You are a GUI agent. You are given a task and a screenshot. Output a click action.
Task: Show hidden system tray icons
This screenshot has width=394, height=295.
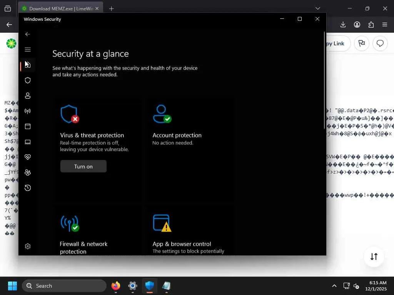click(334, 286)
